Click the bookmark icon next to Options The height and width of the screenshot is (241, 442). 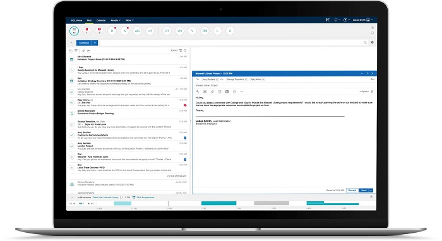point(372,91)
